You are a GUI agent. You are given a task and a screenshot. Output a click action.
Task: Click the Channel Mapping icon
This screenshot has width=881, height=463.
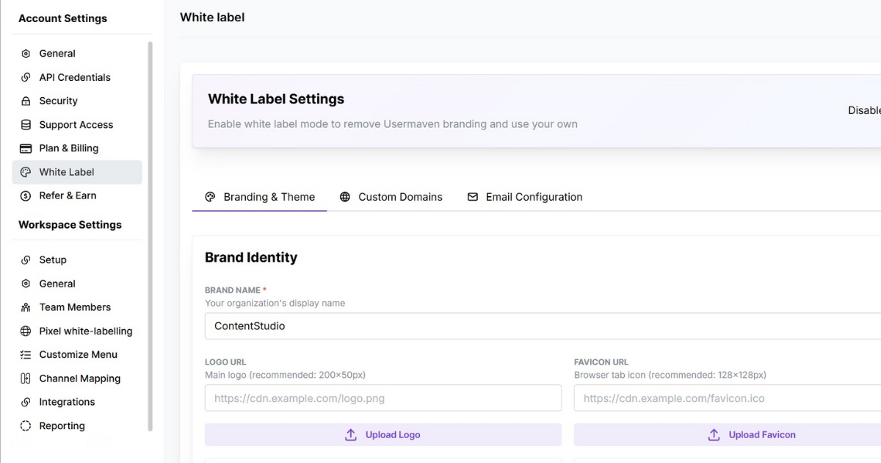26,378
